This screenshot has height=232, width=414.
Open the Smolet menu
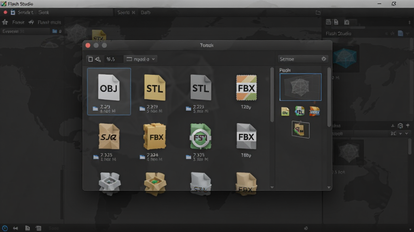(25, 12)
